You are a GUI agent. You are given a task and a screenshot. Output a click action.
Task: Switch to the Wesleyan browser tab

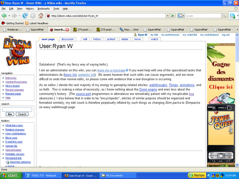tap(13, 29)
